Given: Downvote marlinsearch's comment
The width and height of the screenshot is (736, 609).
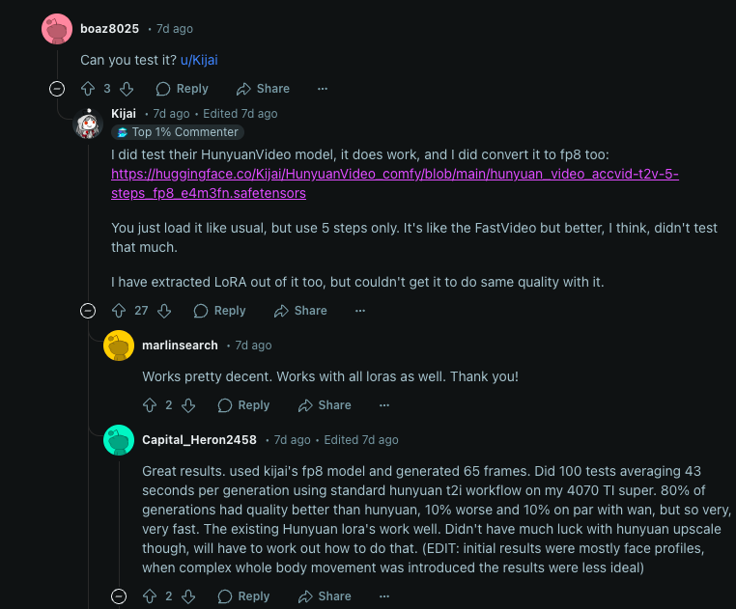Looking at the screenshot, I should click(x=188, y=405).
